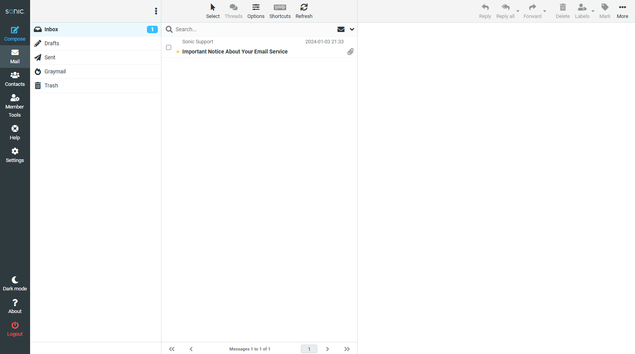Open Member Tools
635x354 pixels.
coord(15,106)
